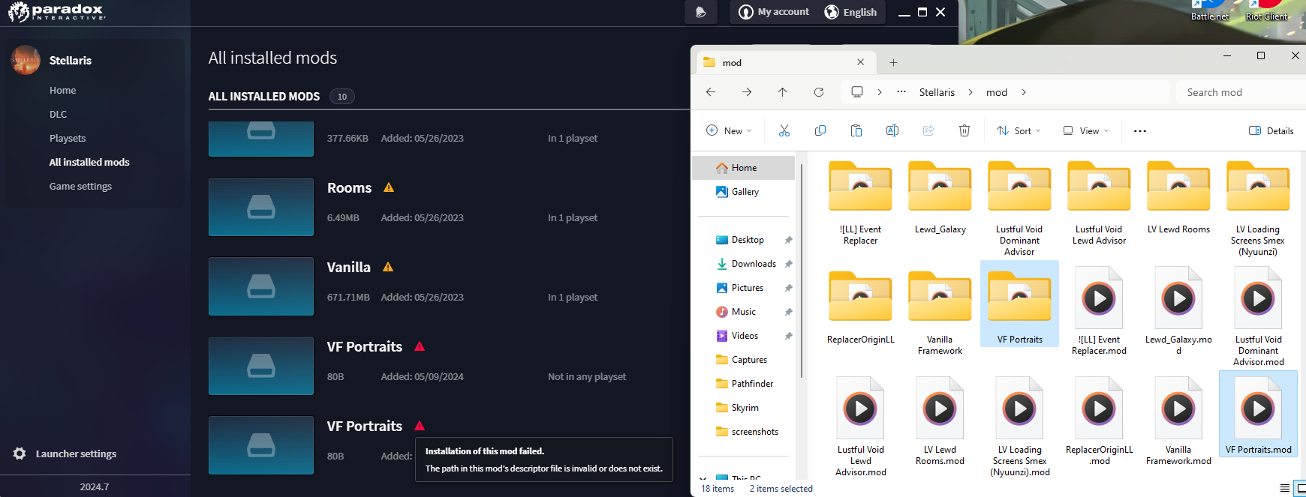
Task: Click the Cut scissors icon in Explorer toolbar
Action: tap(784, 130)
